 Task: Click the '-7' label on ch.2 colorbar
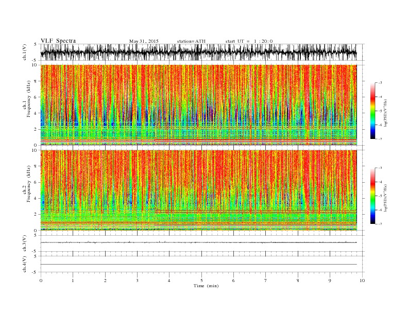coord(380,224)
